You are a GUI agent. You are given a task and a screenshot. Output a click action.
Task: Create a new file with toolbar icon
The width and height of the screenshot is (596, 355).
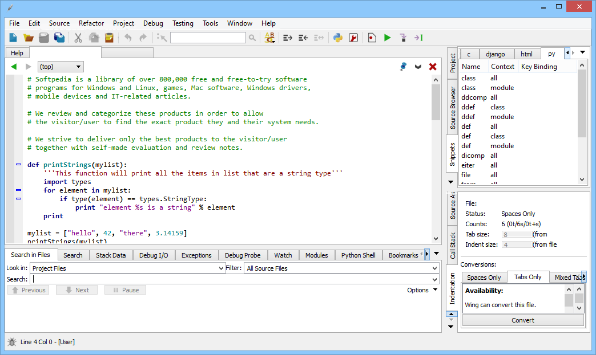point(13,38)
